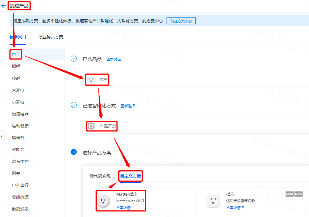
Task: Click the Matter插座 round socket thumbnail
Action: 103,201
